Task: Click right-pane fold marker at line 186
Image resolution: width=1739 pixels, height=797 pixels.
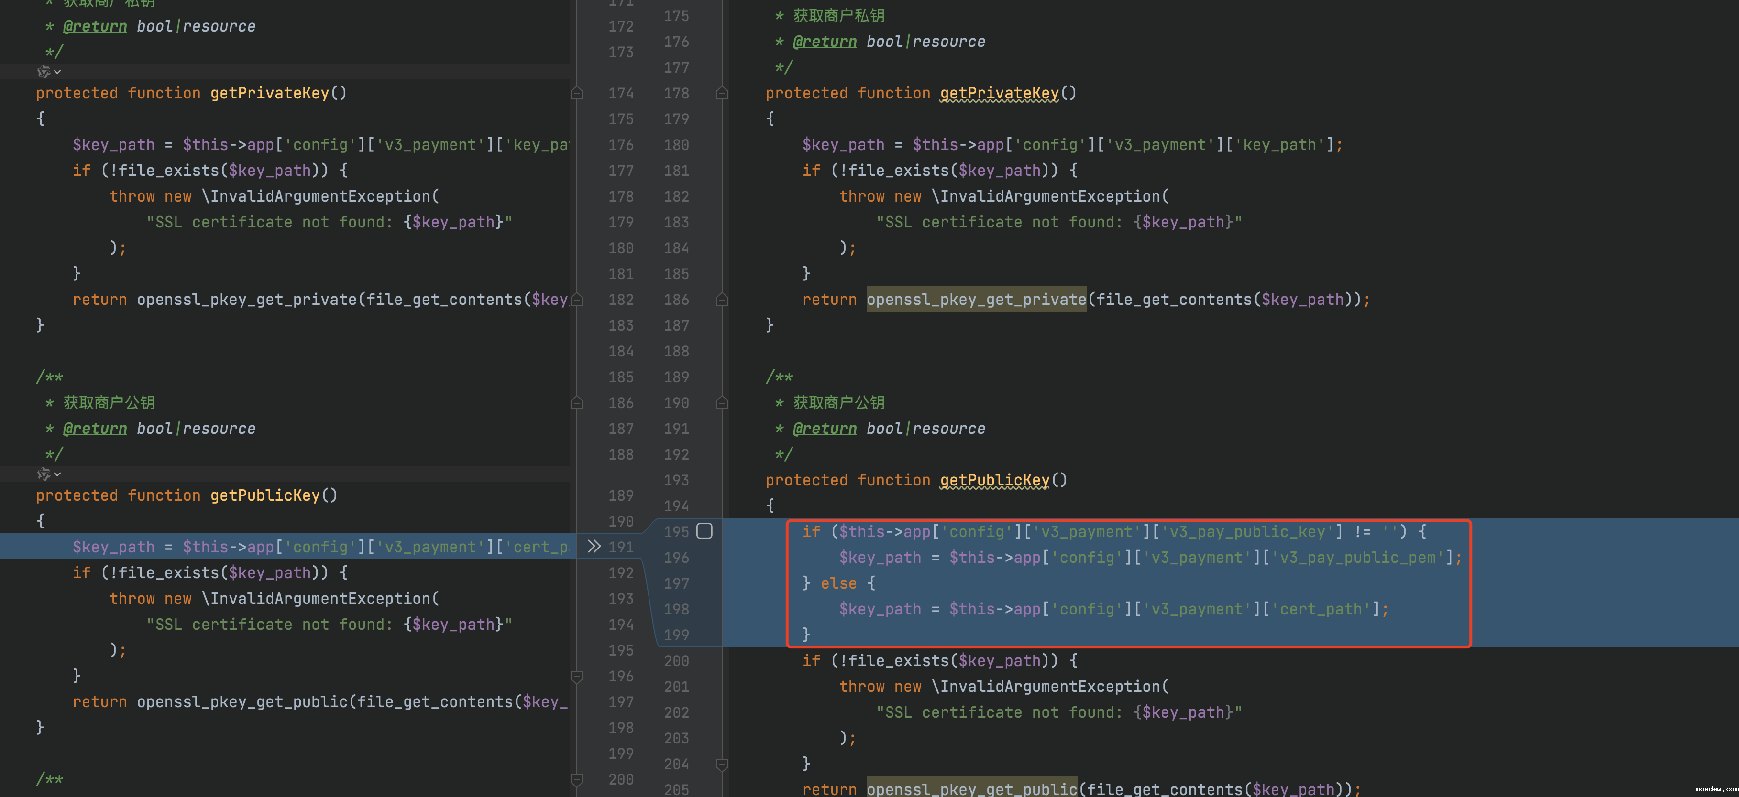Action: pos(722,300)
